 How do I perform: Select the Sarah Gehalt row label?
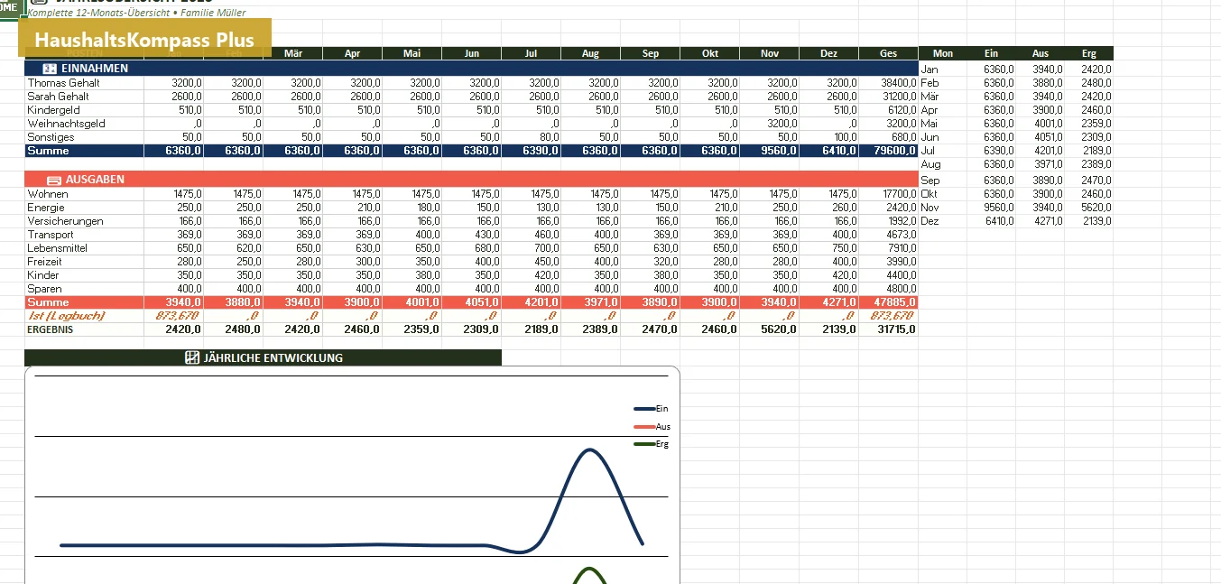59,97
